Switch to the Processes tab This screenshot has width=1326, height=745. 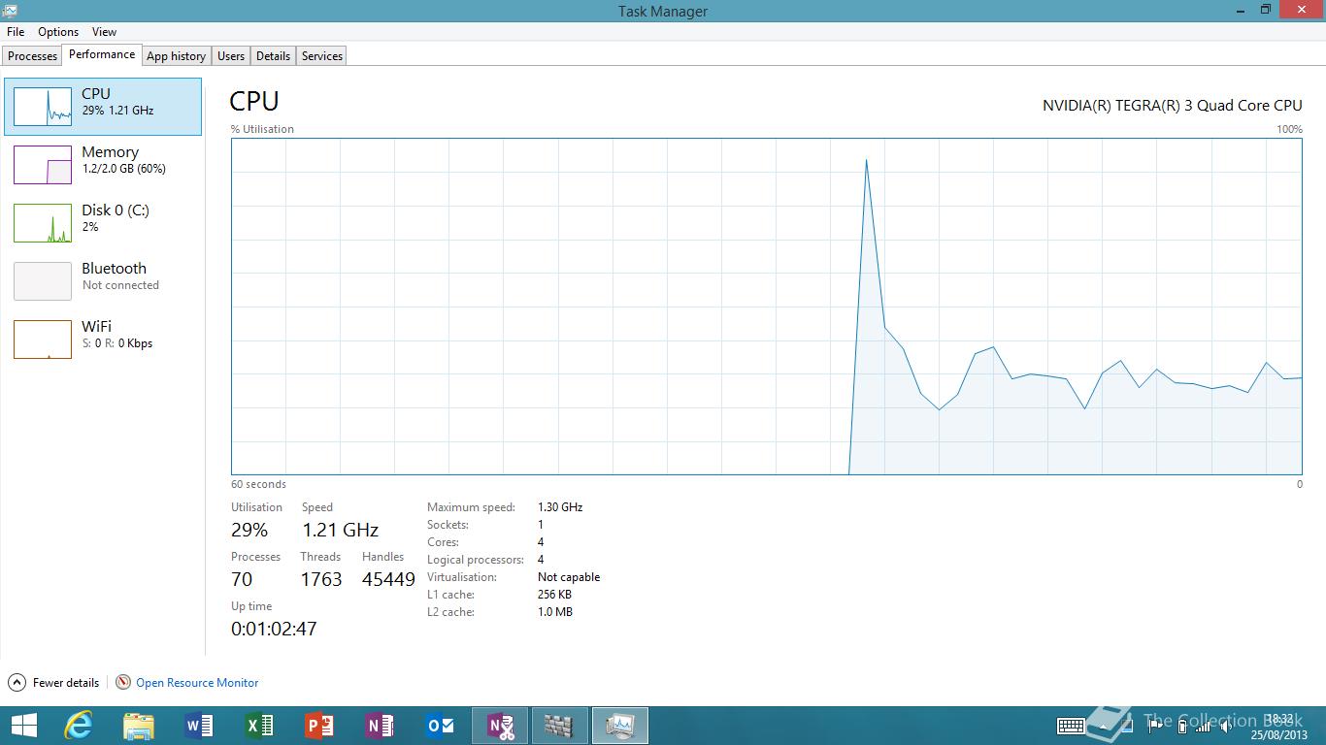33,56
